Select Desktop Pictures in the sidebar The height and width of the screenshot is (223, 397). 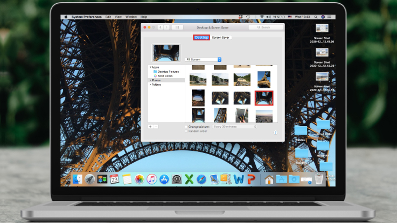(x=168, y=72)
